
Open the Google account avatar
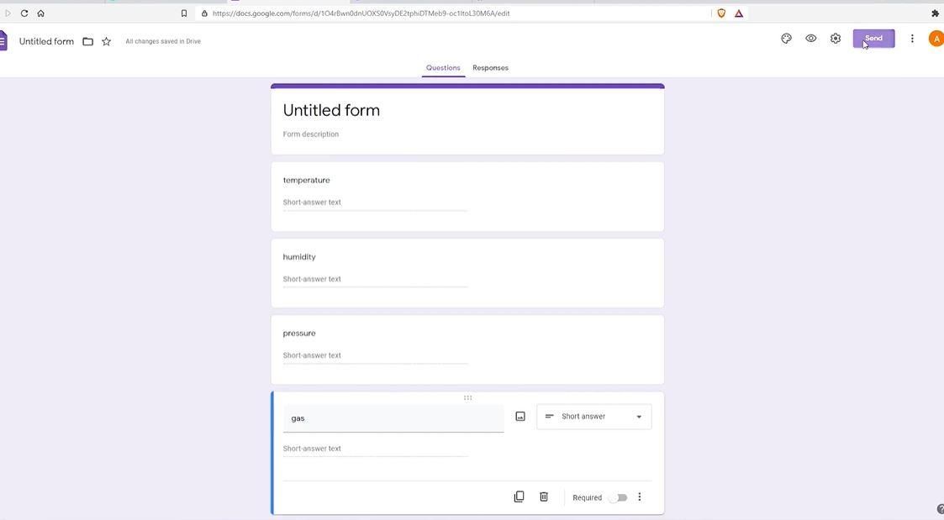click(x=936, y=39)
